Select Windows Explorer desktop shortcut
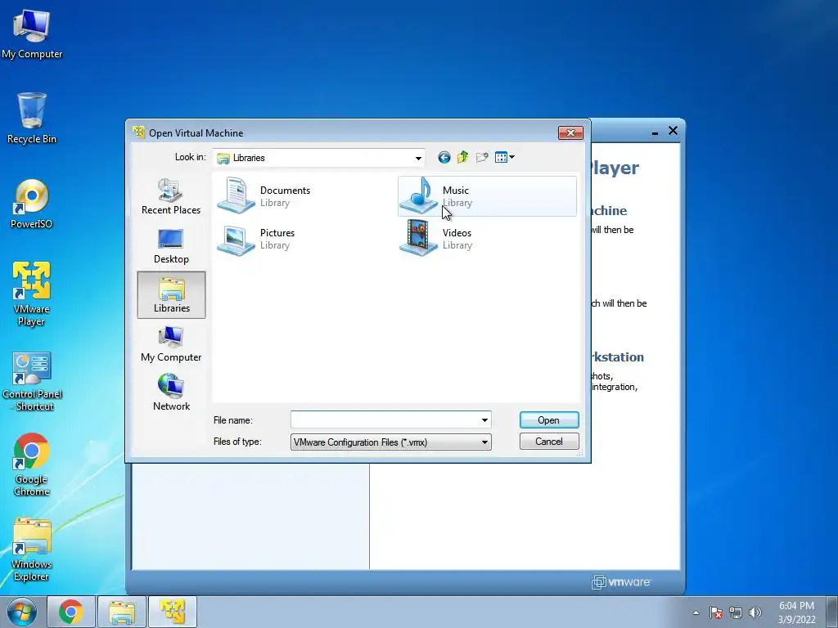The width and height of the screenshot is (838, 628). (32, 550)
